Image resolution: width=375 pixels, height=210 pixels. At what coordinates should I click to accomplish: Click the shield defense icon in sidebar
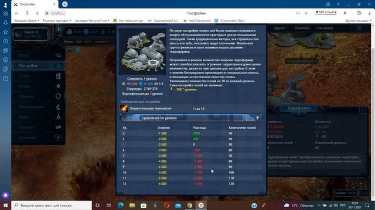(x=58, y=96)
